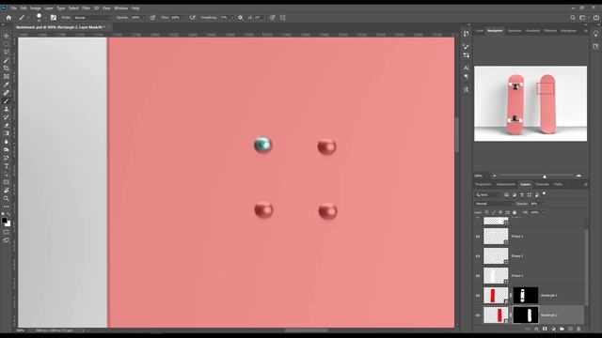Open layer Opacity dropdown arrow

coord(543,204)
